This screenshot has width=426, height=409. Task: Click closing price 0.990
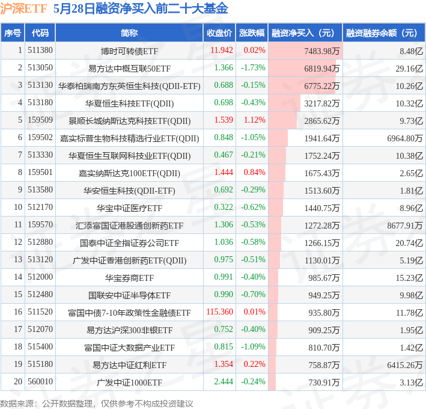click(224, 294)
